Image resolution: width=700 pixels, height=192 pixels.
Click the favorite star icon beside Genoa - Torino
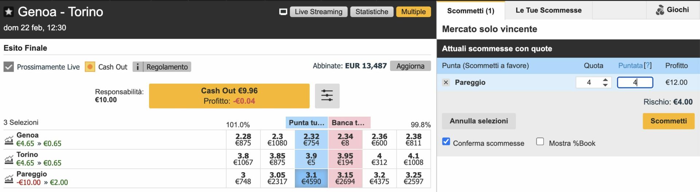tap(8, 12)
